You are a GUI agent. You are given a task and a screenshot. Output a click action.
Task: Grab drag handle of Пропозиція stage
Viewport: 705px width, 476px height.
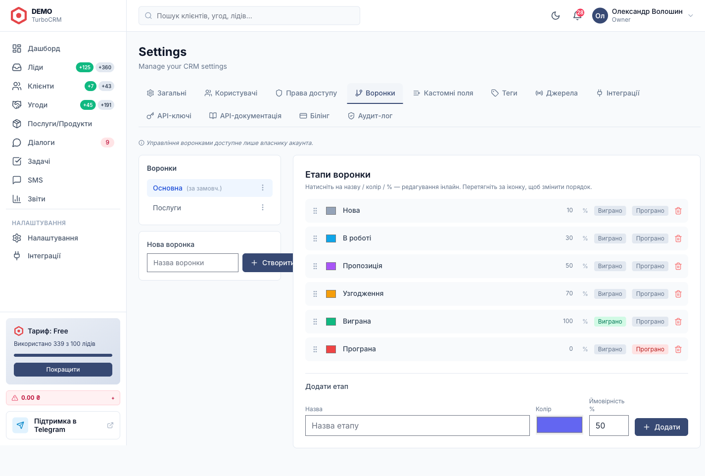tap(315, 266)
